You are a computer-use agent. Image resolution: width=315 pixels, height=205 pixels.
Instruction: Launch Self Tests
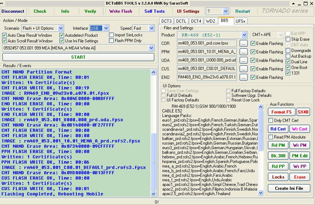(x=154, y=11)
